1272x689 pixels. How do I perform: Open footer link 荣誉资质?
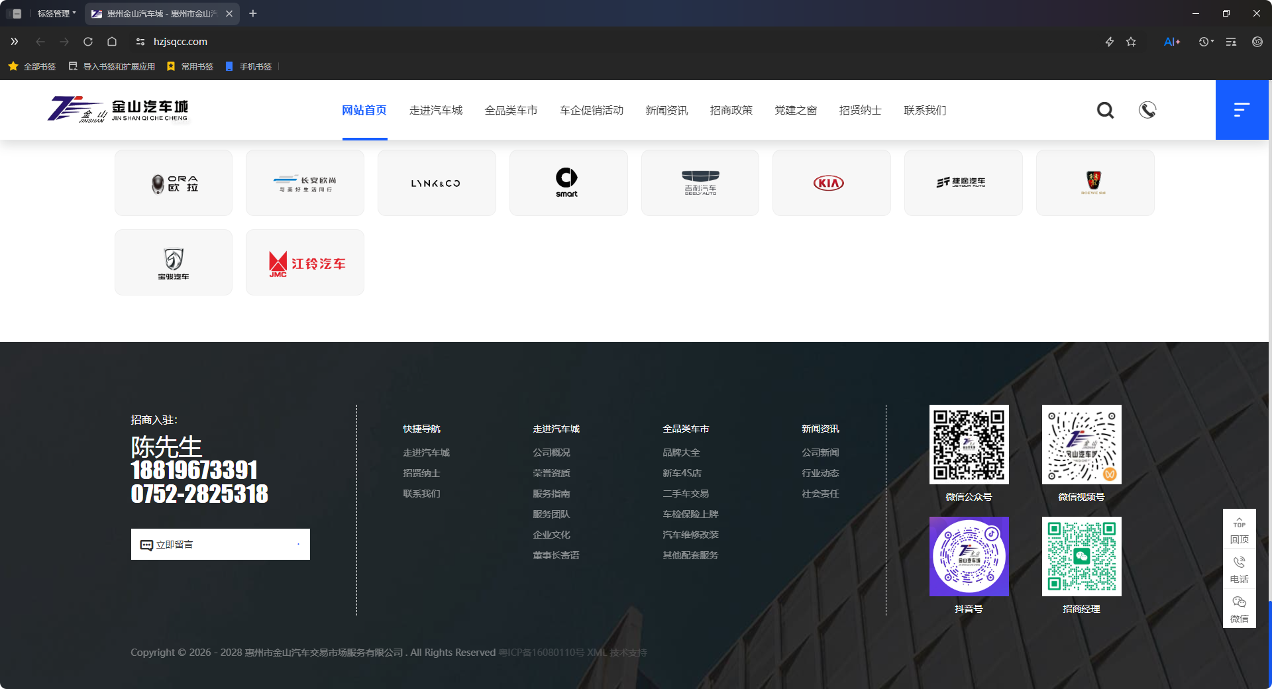pos(552,473)
